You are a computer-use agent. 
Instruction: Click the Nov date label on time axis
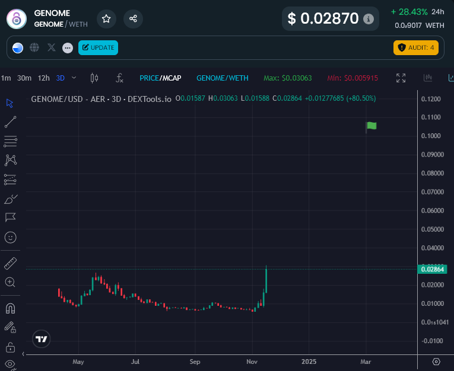coord(252,362)
